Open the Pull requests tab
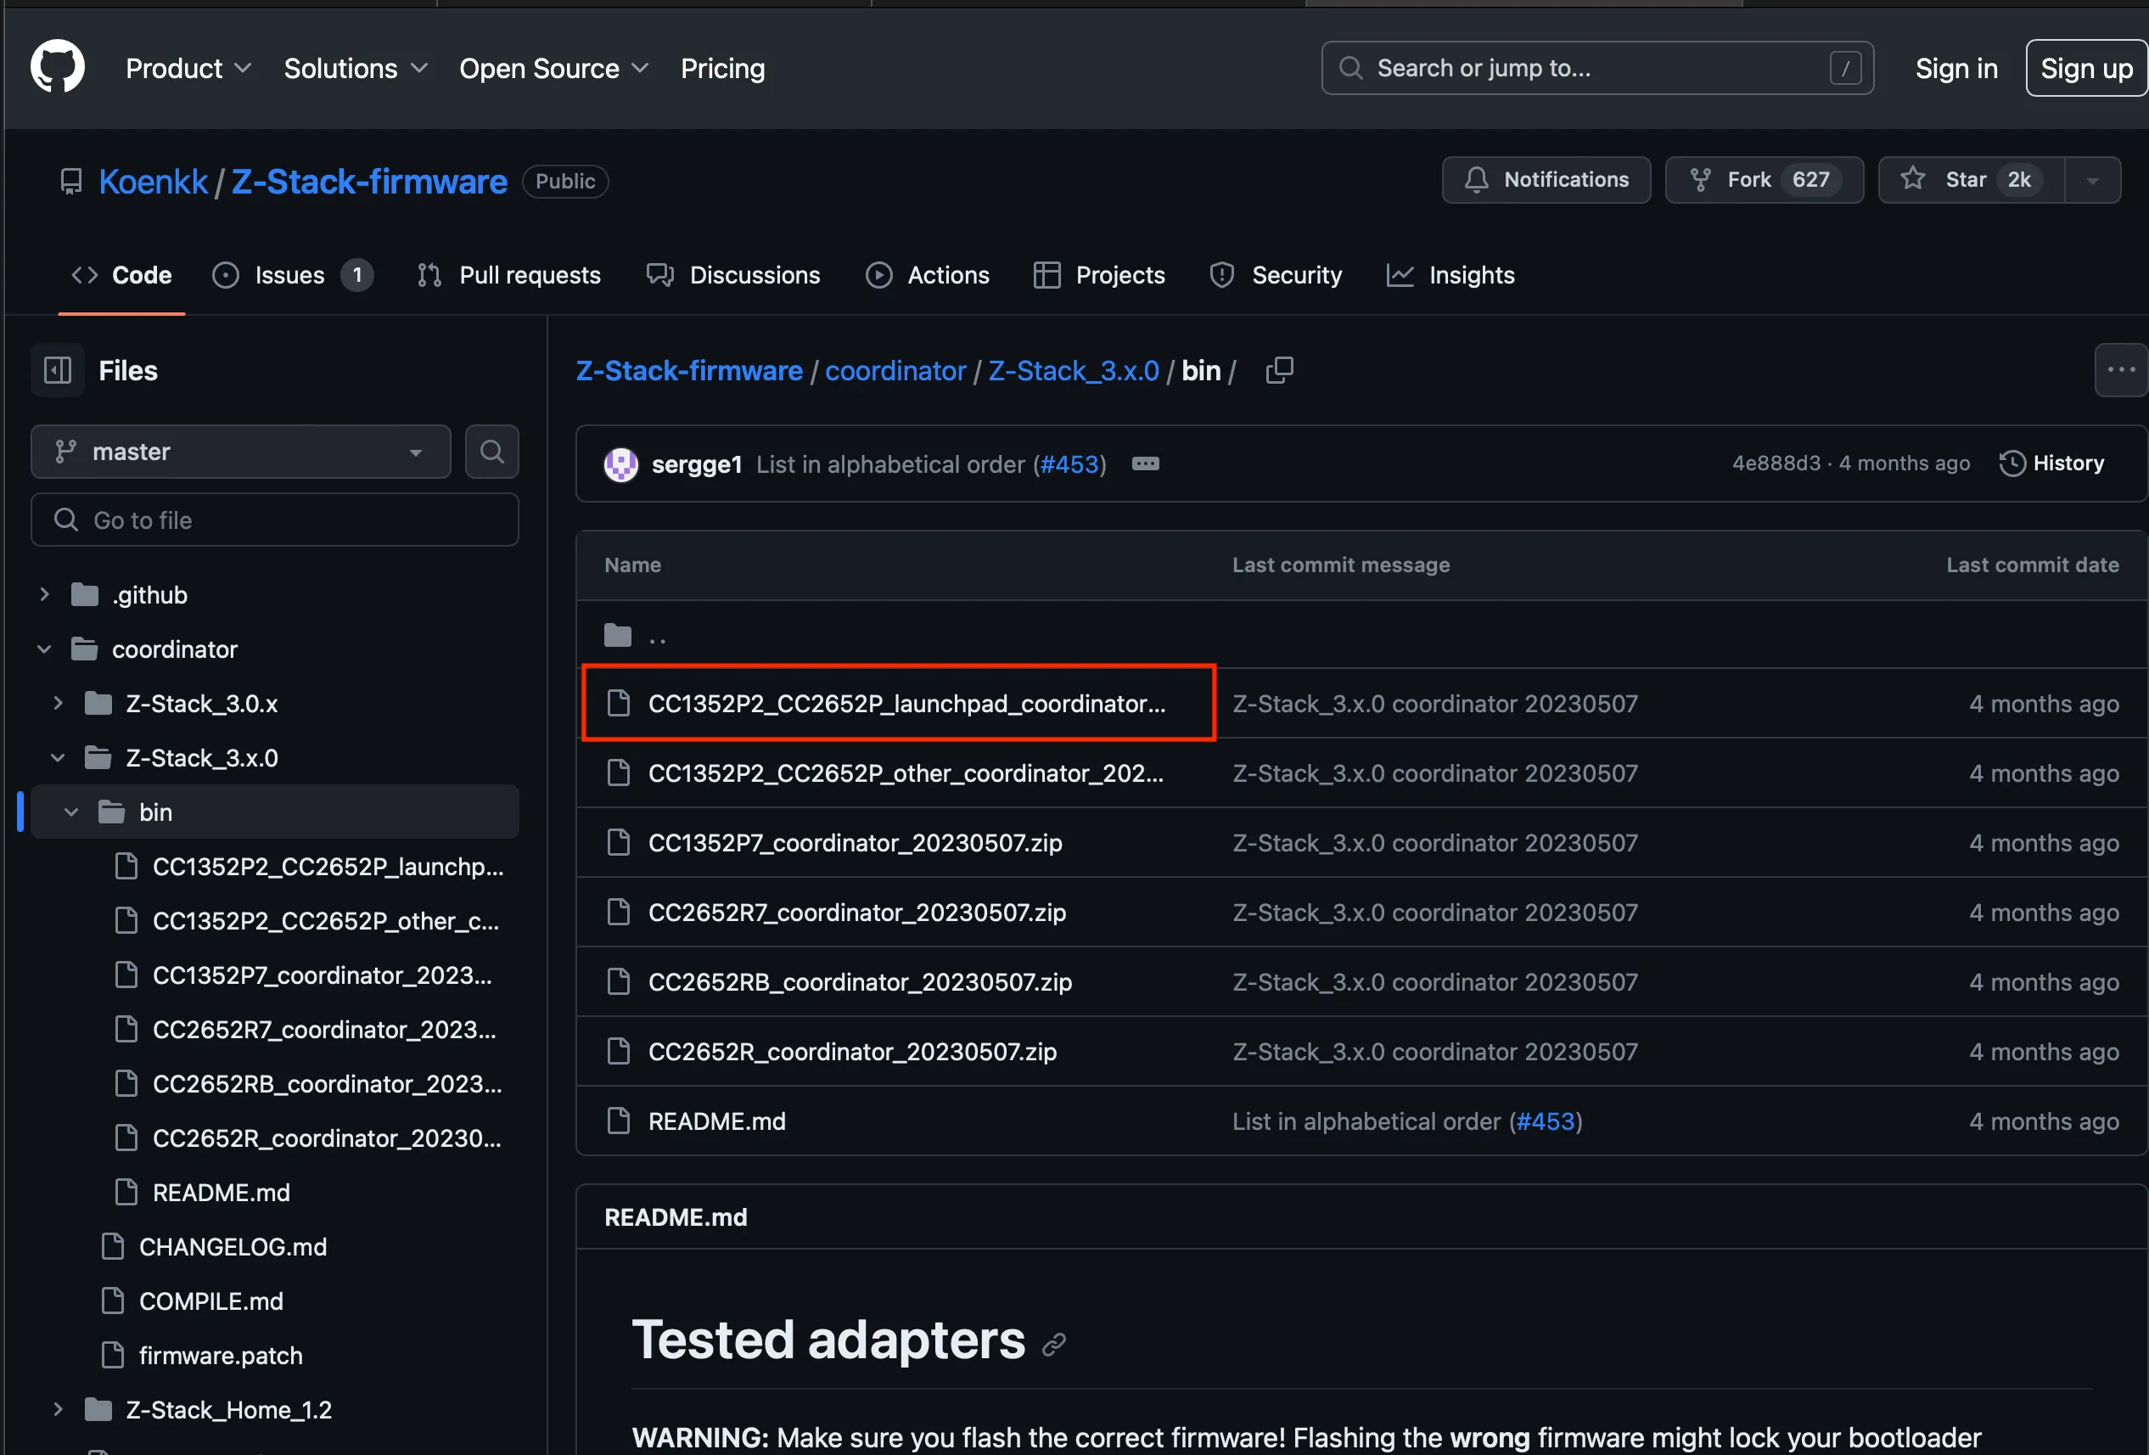Viewport: 2149px width, 1455px height. [x=508, y=275]
